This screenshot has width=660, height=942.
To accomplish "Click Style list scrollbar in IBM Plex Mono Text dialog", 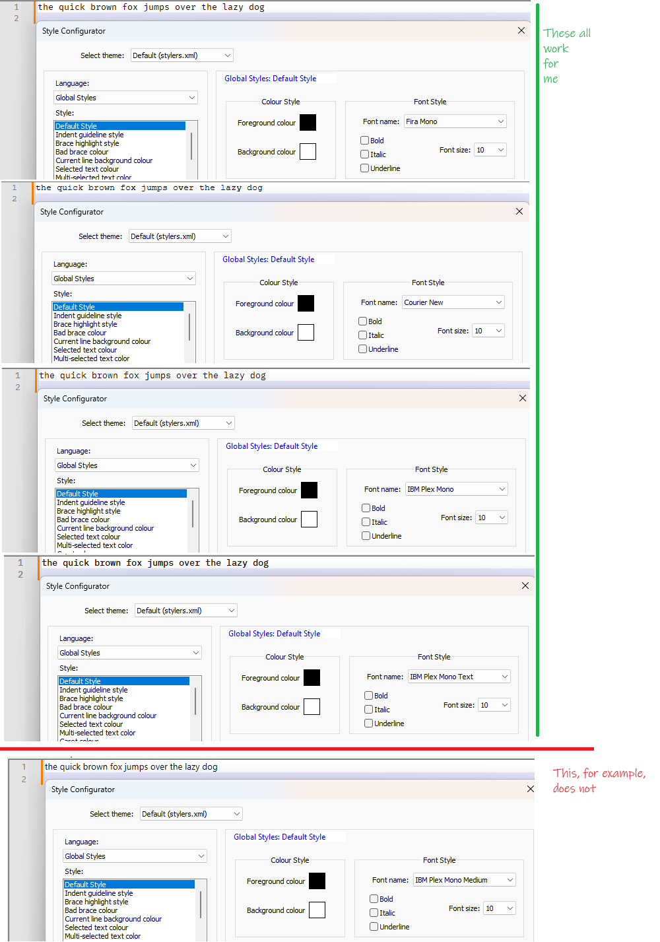I will pos(195,702).
